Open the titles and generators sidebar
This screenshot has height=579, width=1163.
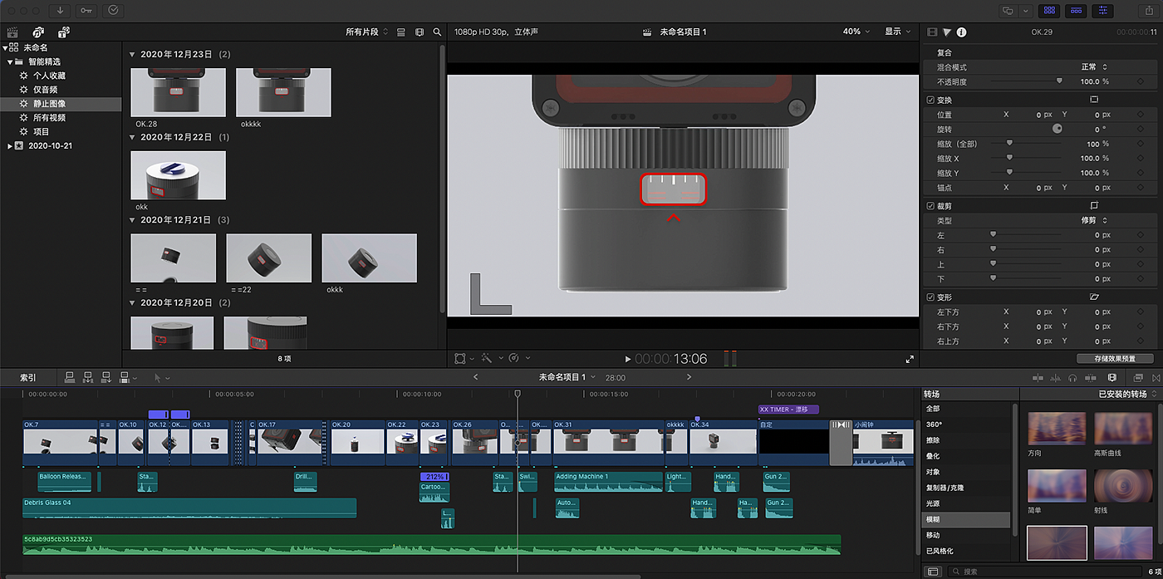tap(64, 32)
